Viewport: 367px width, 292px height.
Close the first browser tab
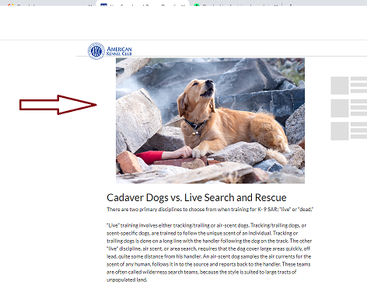click(90, 5)
